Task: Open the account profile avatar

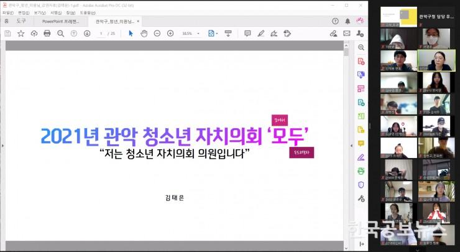Action: pyautogui.click(x=360, y=21)
